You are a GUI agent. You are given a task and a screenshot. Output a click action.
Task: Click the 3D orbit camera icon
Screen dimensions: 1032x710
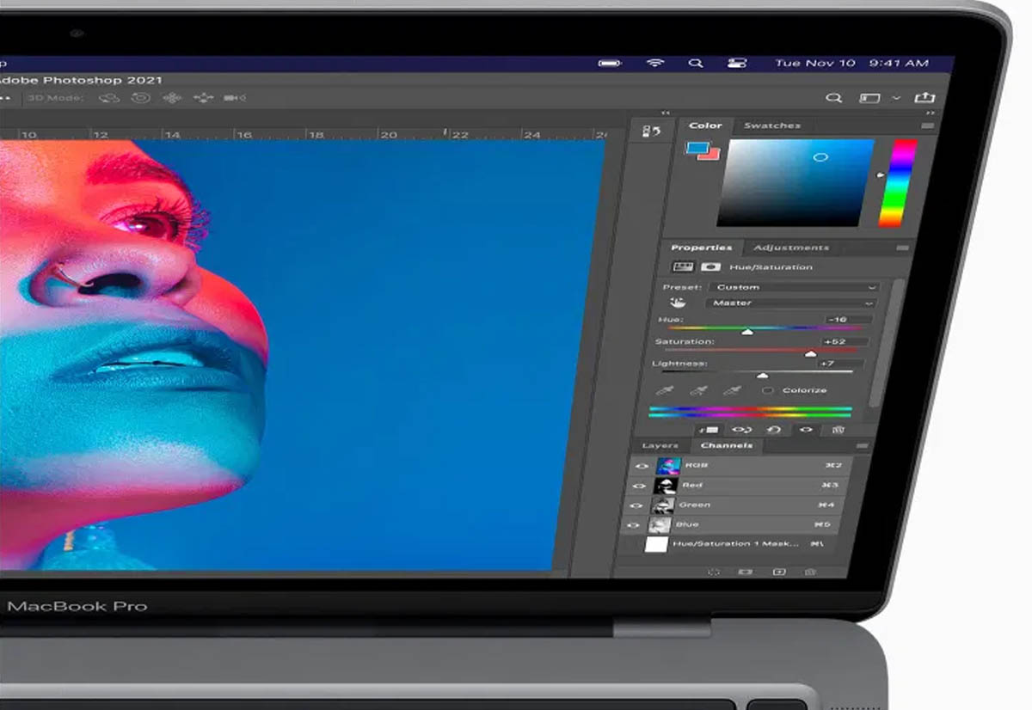point(109,98)
